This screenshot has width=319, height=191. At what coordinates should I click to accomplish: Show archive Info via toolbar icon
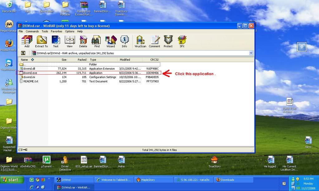pos(124,42)
